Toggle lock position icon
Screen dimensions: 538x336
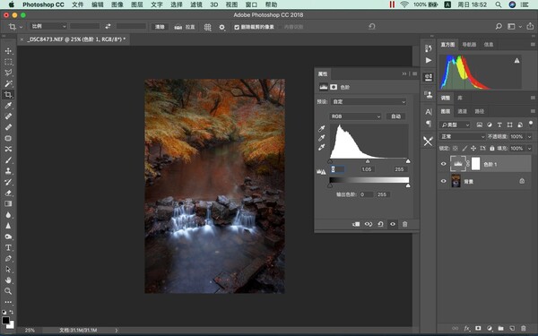473,148
